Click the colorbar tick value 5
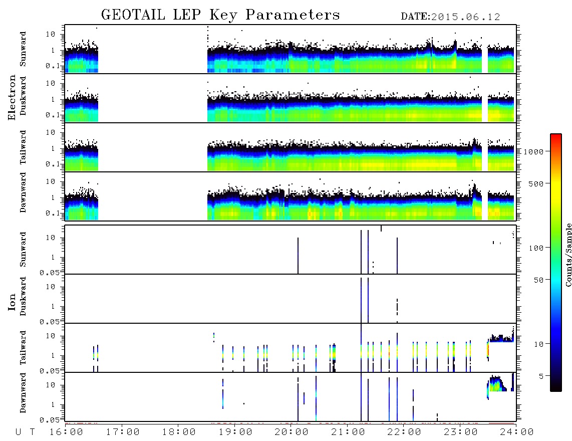This screenshot has height=441, width=572. (541, 376)
